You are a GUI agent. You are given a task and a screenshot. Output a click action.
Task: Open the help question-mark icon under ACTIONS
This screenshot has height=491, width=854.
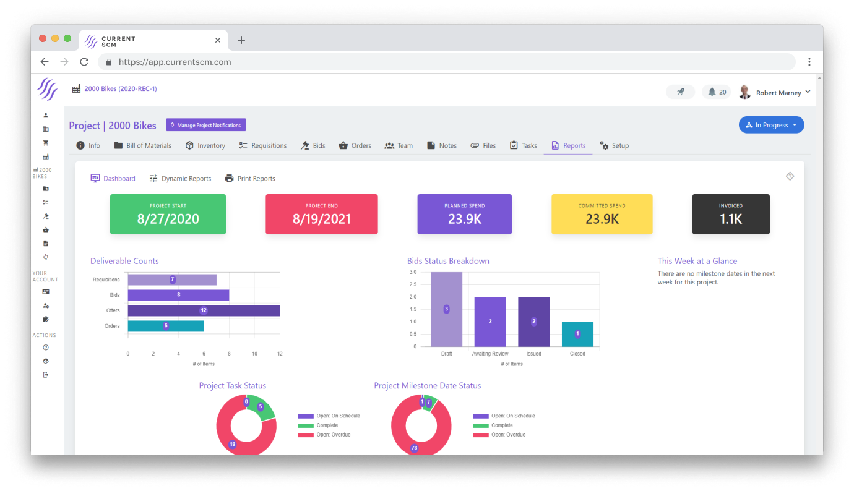(x=46, y=348)
